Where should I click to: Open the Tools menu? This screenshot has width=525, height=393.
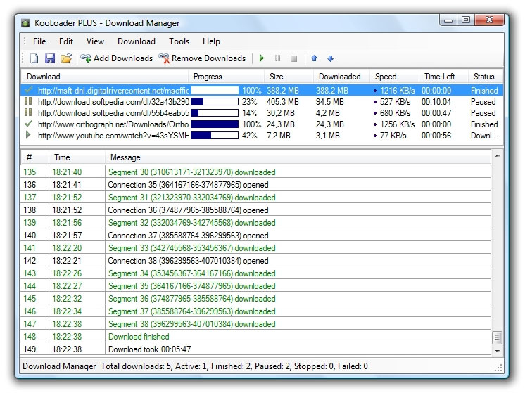pos(179,41)
